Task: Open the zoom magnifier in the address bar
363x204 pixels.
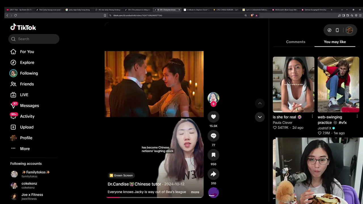Action: pos(246,15)
